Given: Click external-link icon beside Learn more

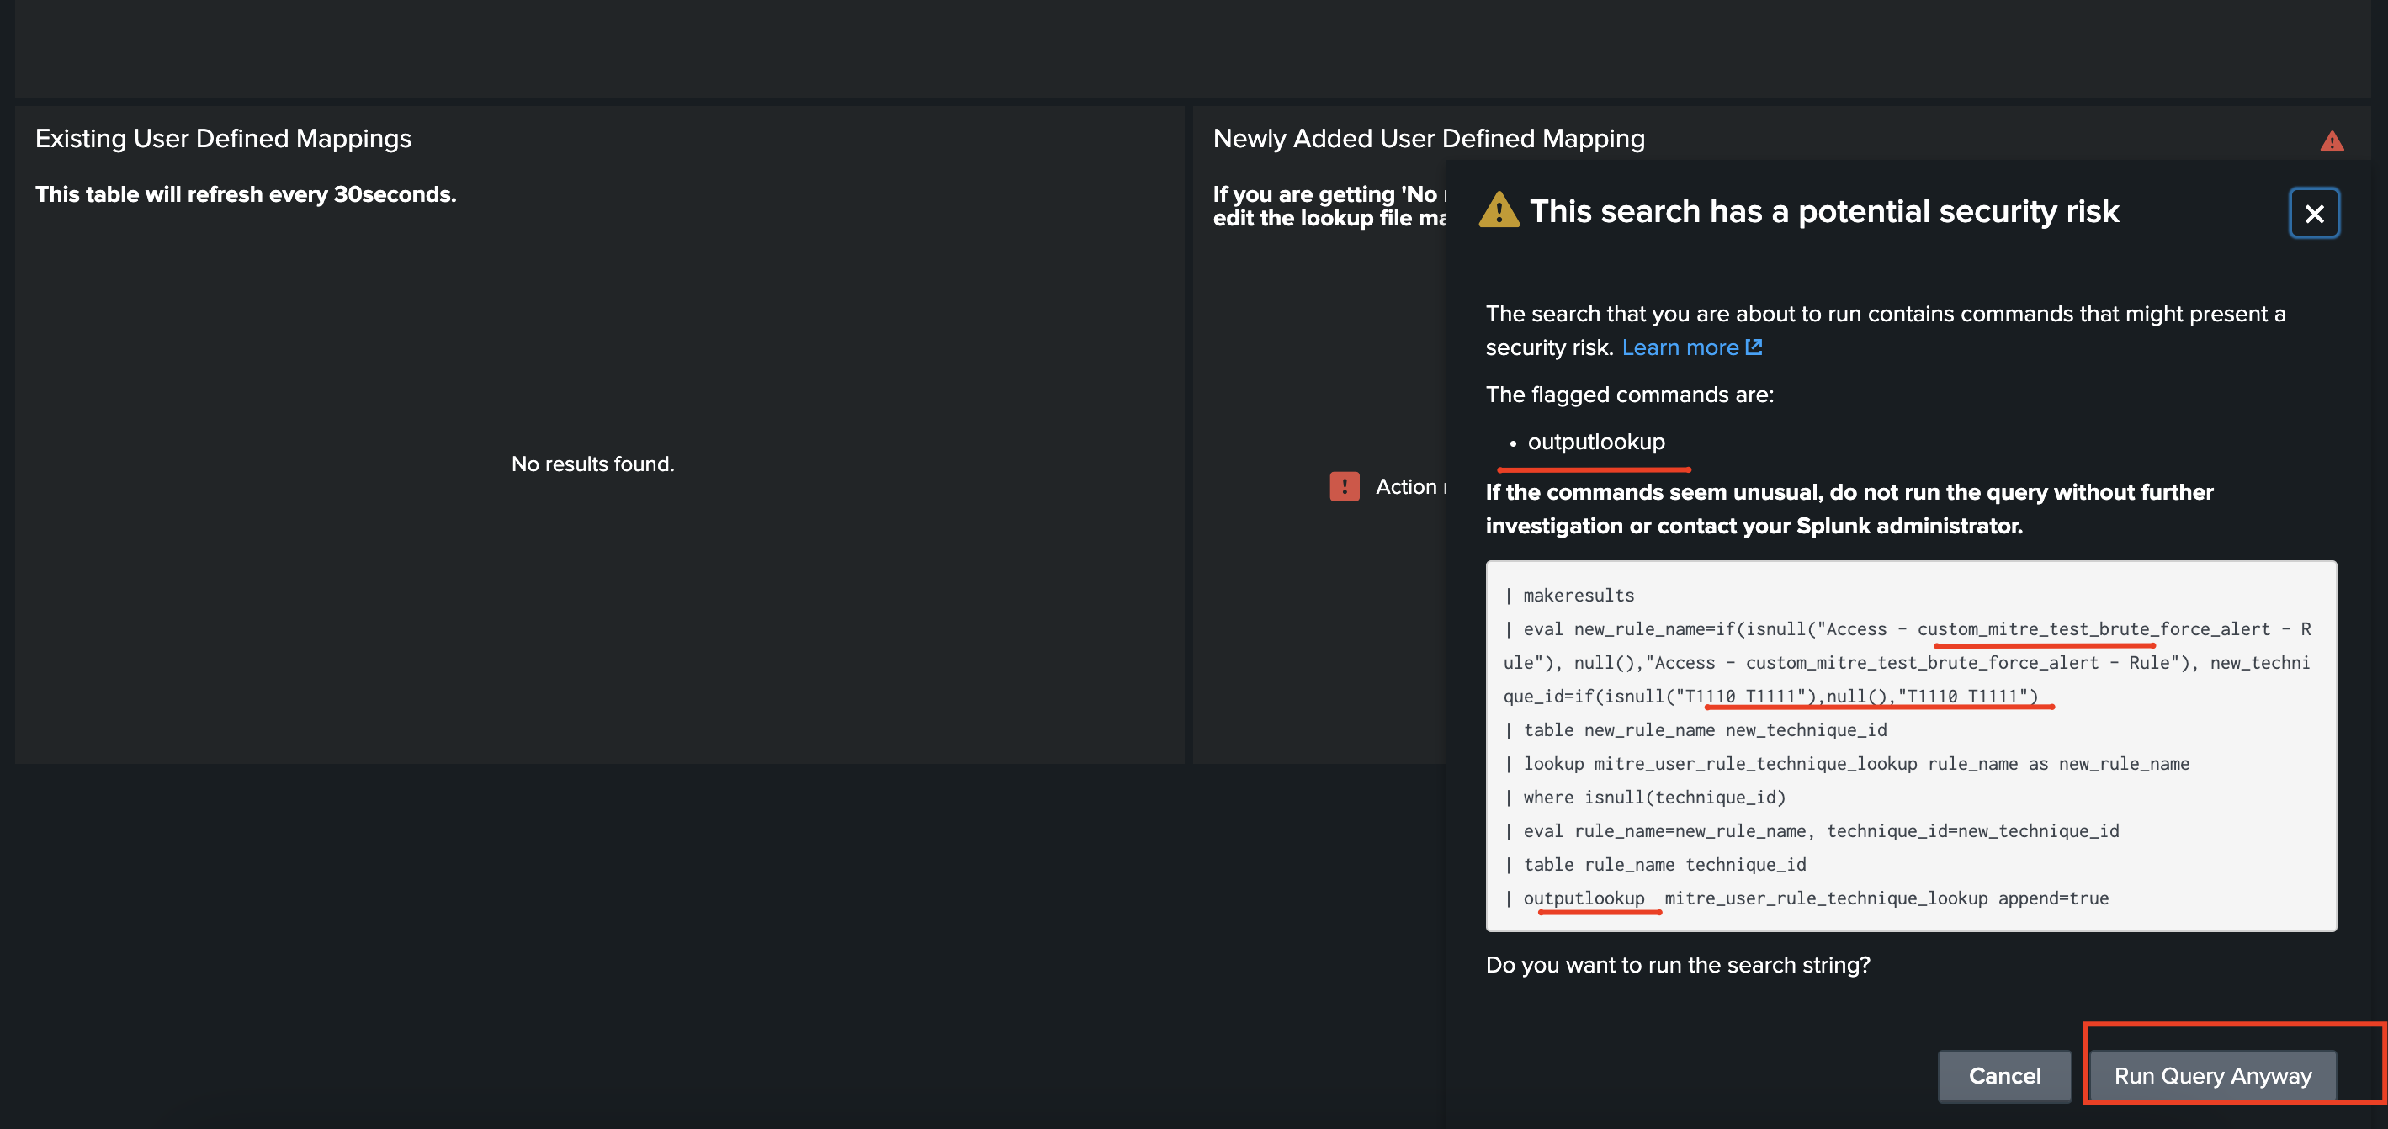Looking at the screenshot, I should click(x=1753, y=347).
